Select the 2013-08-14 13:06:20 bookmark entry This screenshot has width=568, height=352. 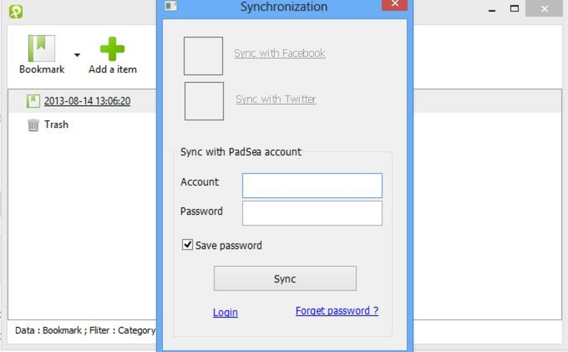coord(87,101)
